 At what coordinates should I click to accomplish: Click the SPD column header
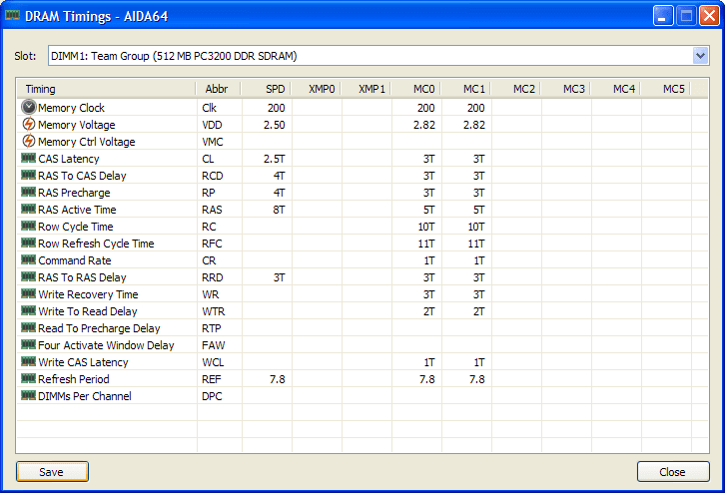tap(267, 89)
